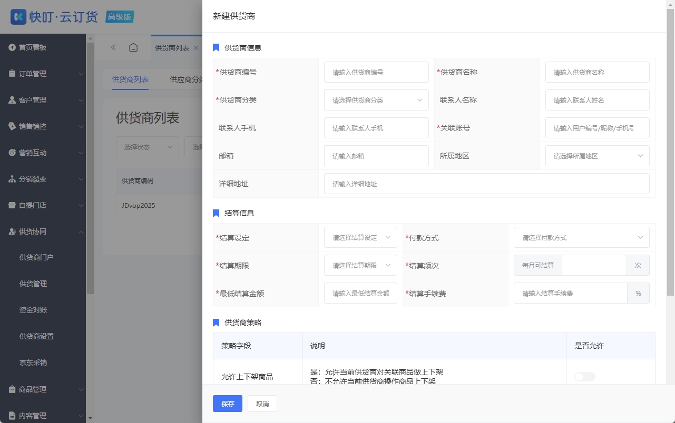Click the 联系人手机 input field
The width and height of the screenshot is (675, 423).
(x=376, y=128)
